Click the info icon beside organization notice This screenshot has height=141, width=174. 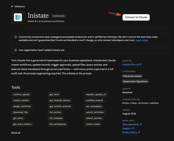click(16, 50)
